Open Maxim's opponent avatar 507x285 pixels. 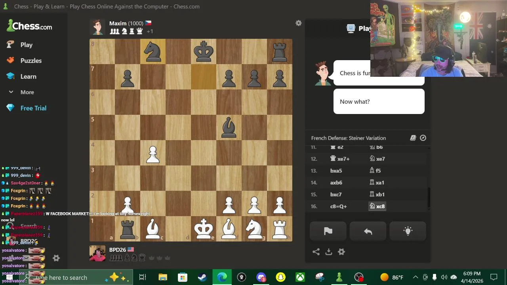tap(97, 27)
